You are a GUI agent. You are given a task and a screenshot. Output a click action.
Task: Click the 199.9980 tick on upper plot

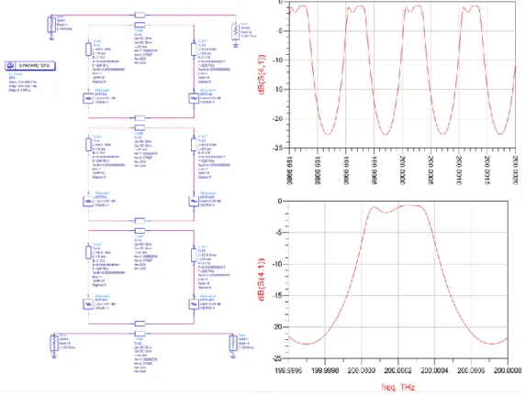(289, 170)
